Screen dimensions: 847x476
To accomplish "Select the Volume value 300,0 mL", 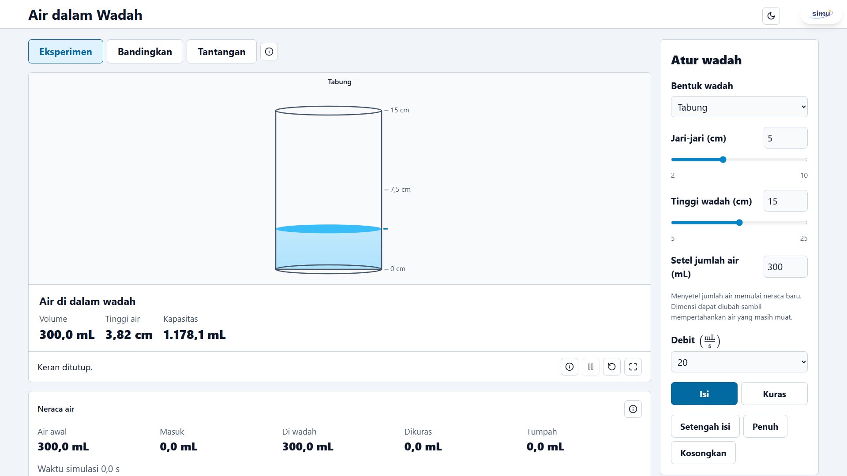I will click(x=67, y=335).
